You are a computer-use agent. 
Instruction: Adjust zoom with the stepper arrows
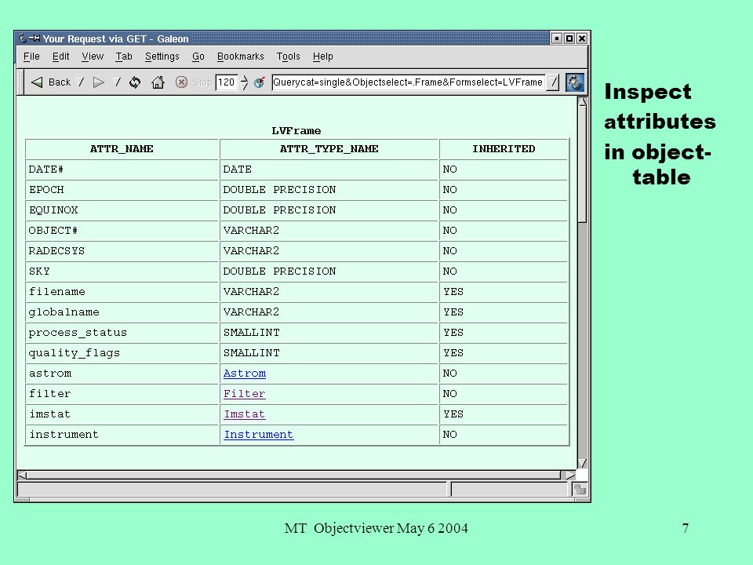click(x=244, y=82)
